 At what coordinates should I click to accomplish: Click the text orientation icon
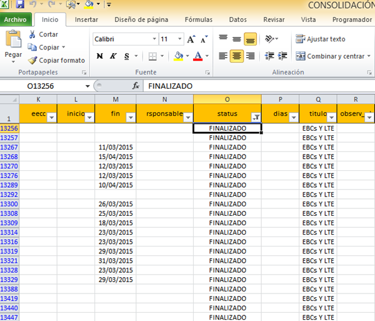pos(270,39)
